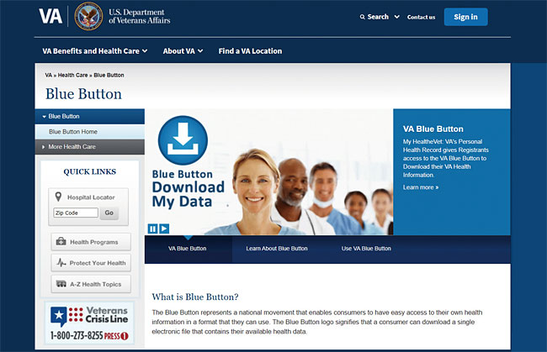Screen dimensions: 547x352
Task: Click the Department of Veterans Affairs seal
Action: [x=88, y=16]
